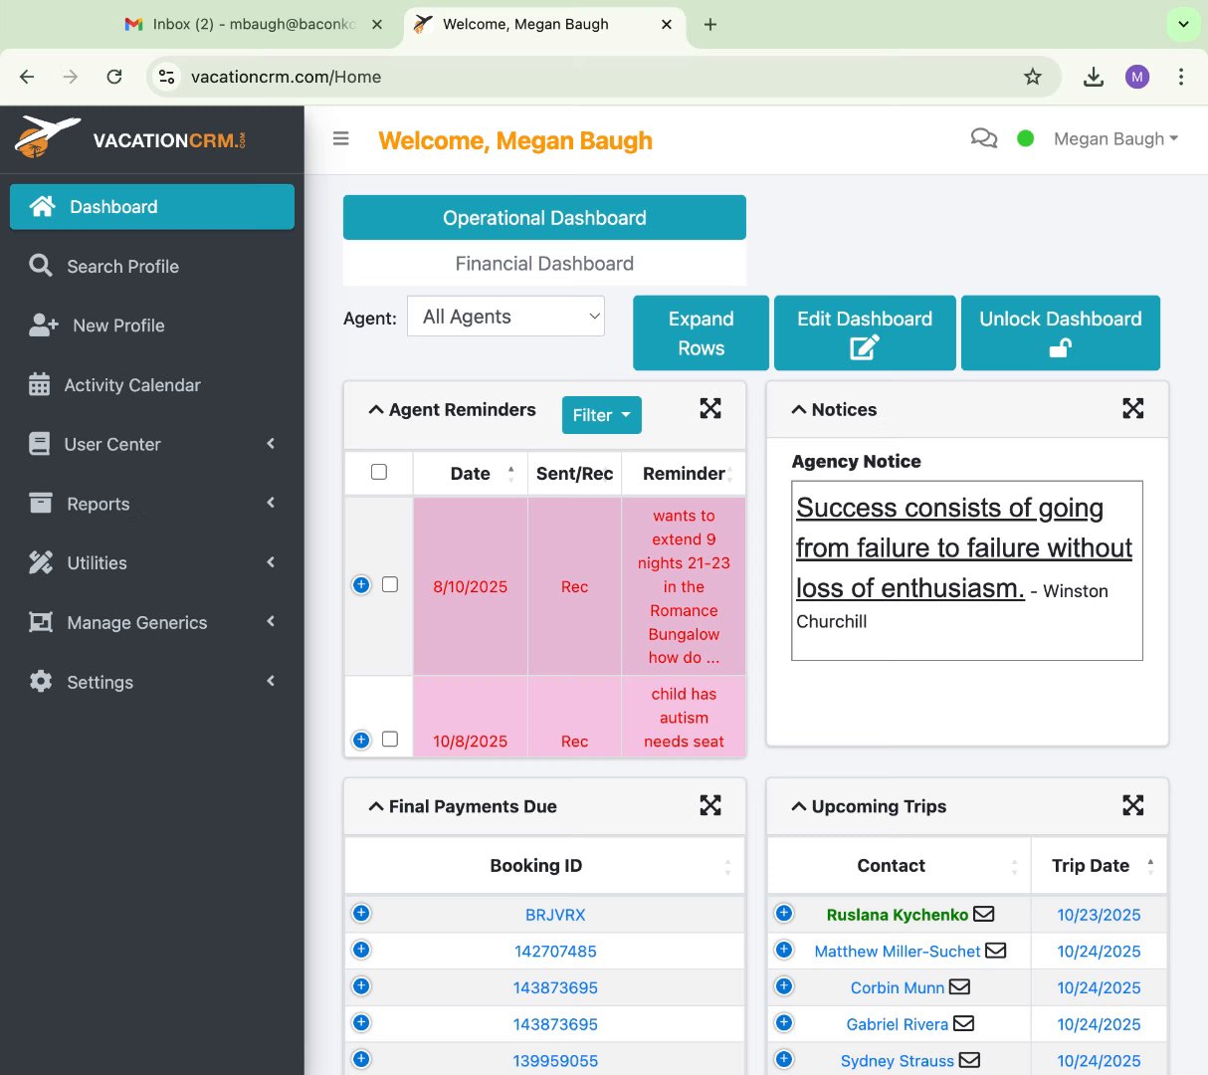Click the Expand Rows button
Image resolution: width=1208 pixels, height=1075 pixels.
pyautogui.click(x=701, y=332)
